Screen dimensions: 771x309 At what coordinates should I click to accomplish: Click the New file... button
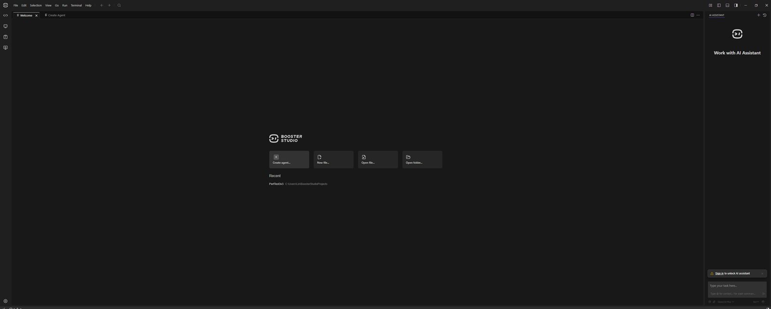(333, 160)
